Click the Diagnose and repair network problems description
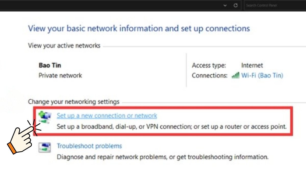The height and width of the screenshot is (172, 306). (x=162, y=157)
